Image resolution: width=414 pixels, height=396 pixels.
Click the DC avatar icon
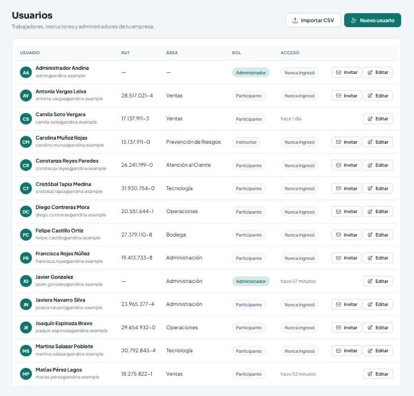click(x=26, y=212)
